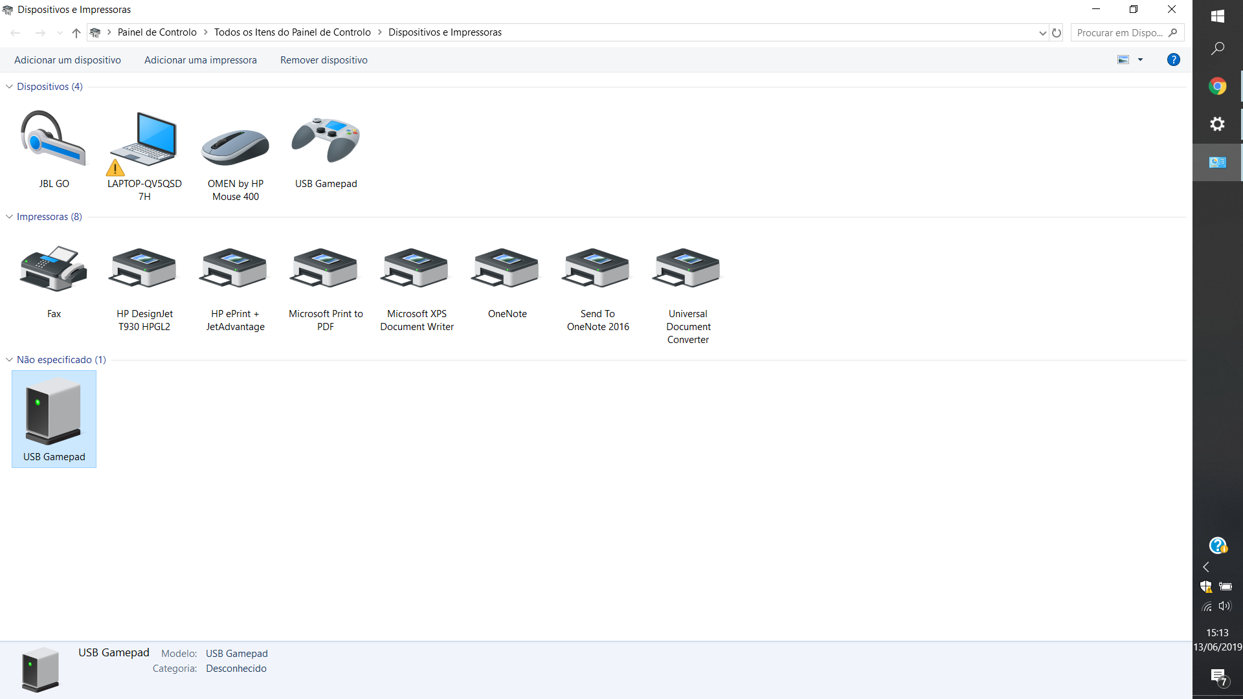Click Remover dispositivo
1243x699 pixels.
click(x=324, y=60)
